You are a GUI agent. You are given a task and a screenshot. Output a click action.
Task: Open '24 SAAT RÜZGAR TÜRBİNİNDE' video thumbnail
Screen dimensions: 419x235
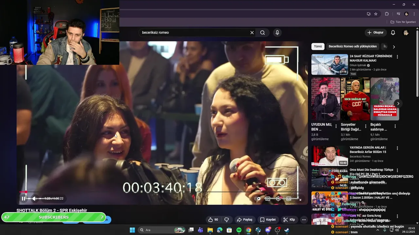coord(330,65)
